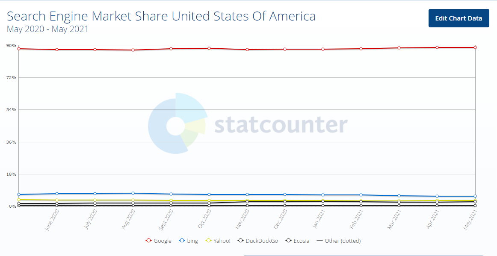Select Yahoo!'s June 2020 data point
497x256 pixels.
pyautogui.click(x=57, y=200)
